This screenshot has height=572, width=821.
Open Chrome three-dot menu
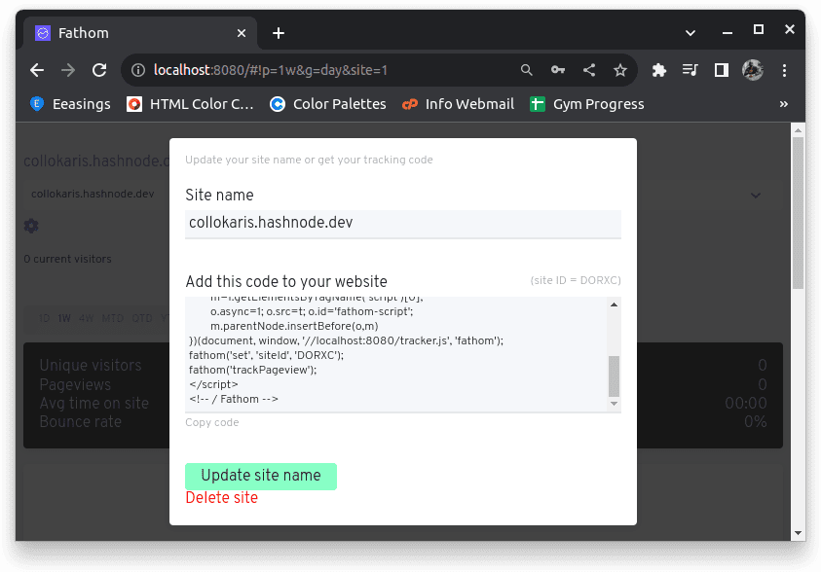click(x=784, y=70)
